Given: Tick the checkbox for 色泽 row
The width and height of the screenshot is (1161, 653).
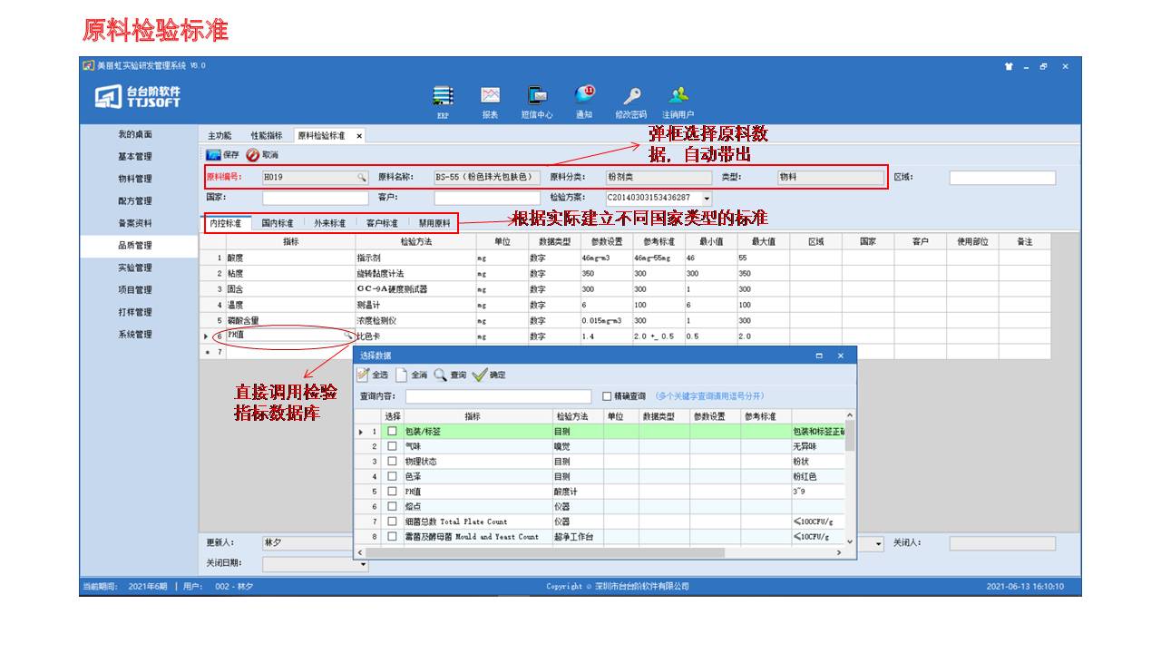Looking at the screenshot, I should (x=392, y=476).
